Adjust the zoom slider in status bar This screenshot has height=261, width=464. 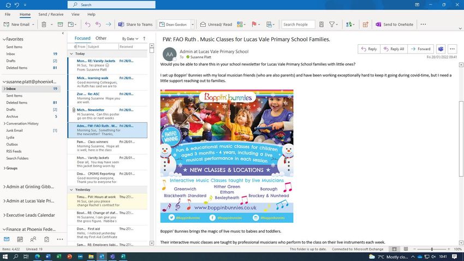click(x=432, y=249)
